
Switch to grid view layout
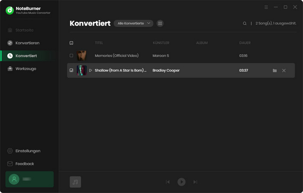tap(160, 23)
